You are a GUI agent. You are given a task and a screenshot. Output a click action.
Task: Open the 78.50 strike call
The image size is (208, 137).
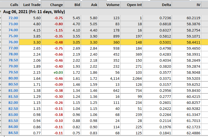13,60
